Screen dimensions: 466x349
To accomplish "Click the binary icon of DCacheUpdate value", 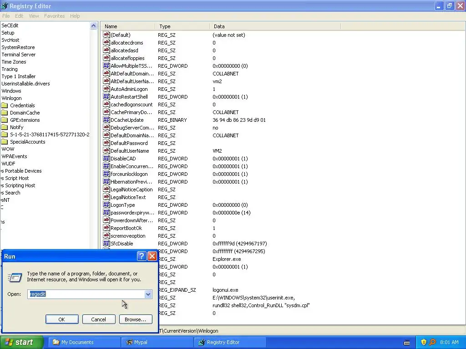I will tap(106, 120).
